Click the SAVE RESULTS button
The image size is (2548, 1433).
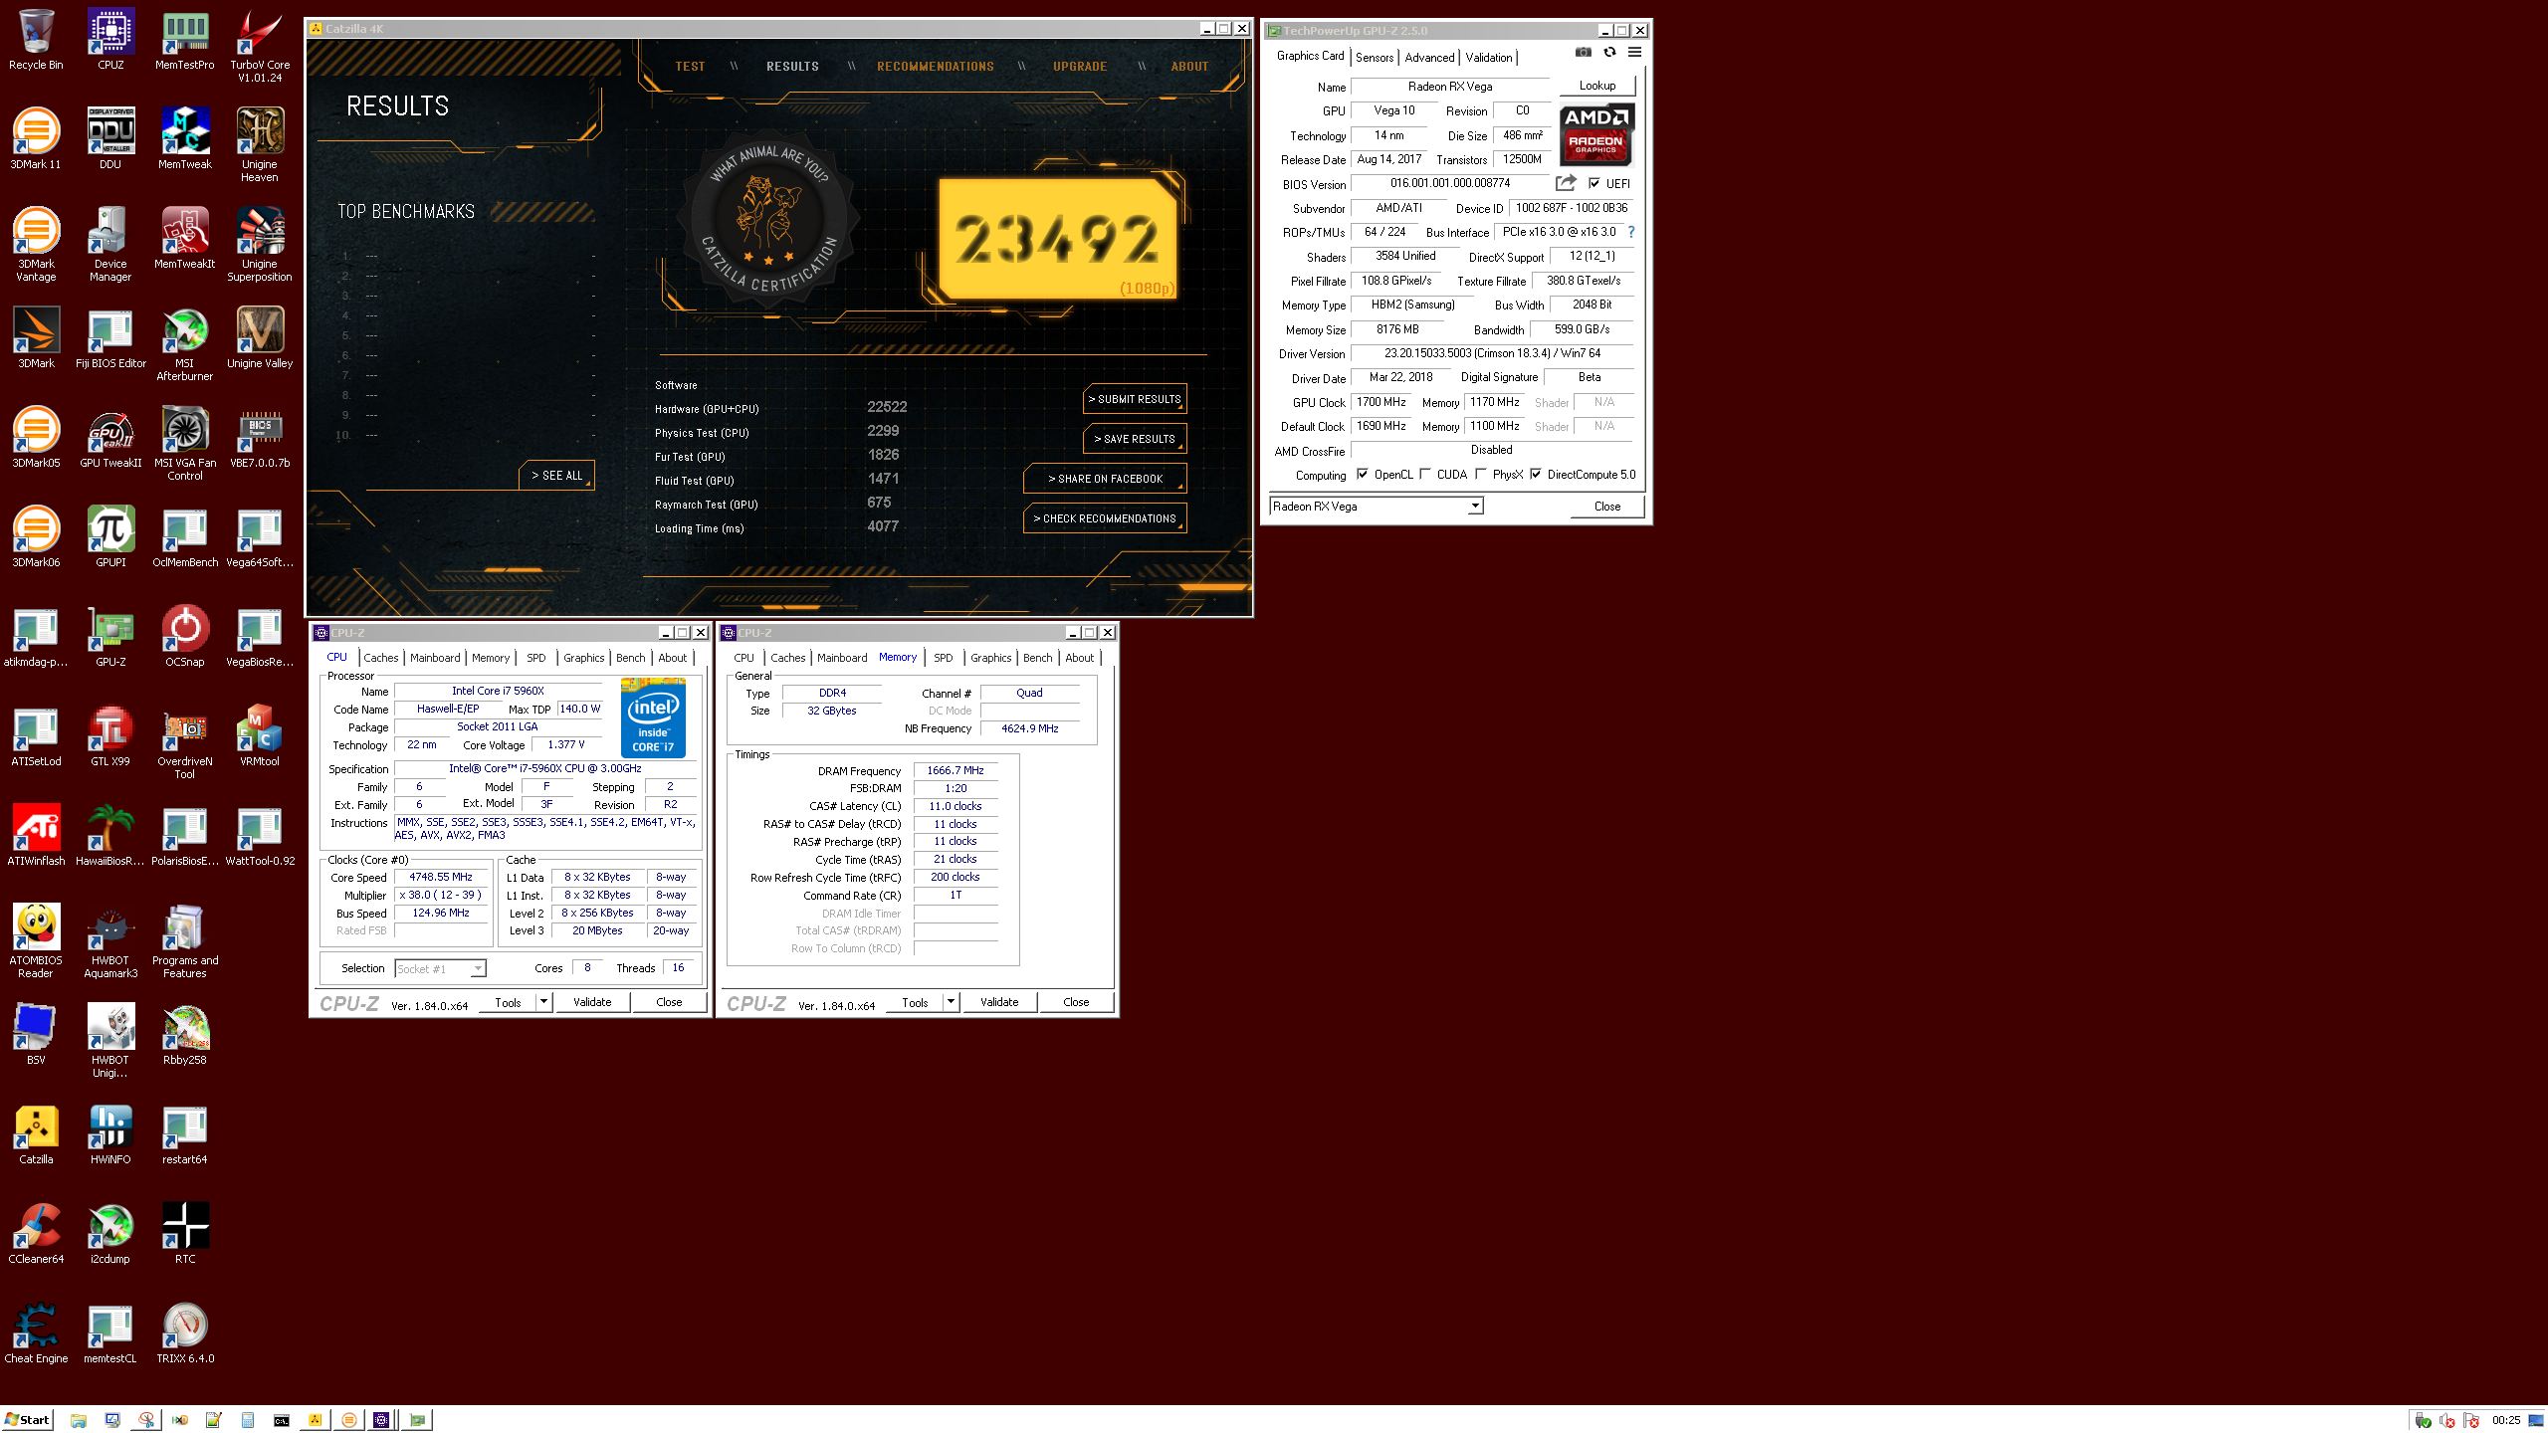point(1135,439)
